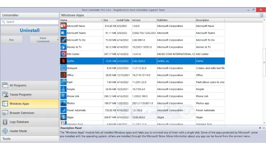Click the Microsoft Teams app icon
266x150 pixels.
(63, 33)
